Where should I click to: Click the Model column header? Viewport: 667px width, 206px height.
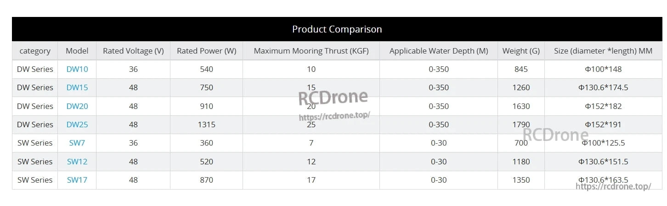click(77, 51)
